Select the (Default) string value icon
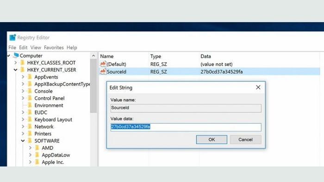The height and width of the screenshot is (182, 324). point(103,64)
